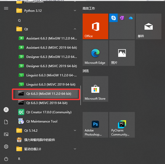Launch Qt 6.6.3 MSVC 2019 prompt icon

(21, 103)
